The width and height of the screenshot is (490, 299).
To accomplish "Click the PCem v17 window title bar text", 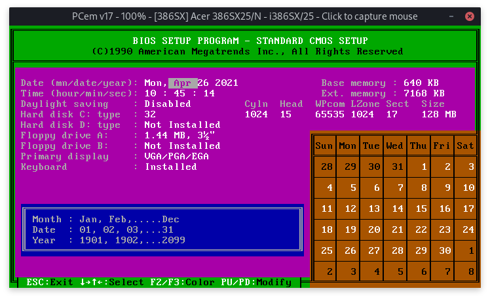I will pyautogui.click(x=245, y=16).
